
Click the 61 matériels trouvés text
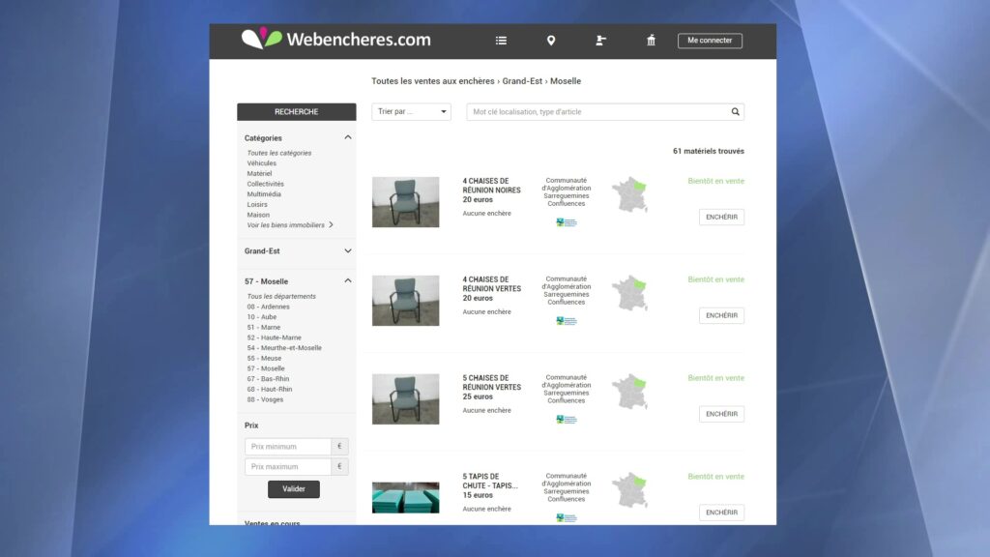click(x=709, y=152)
